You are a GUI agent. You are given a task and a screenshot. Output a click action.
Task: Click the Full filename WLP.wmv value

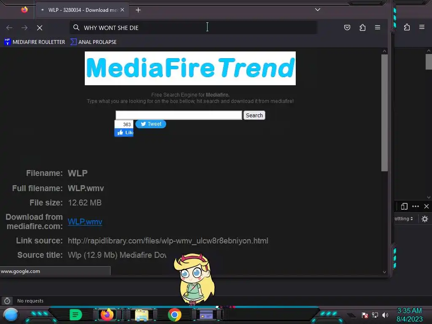tap(86, 189)
